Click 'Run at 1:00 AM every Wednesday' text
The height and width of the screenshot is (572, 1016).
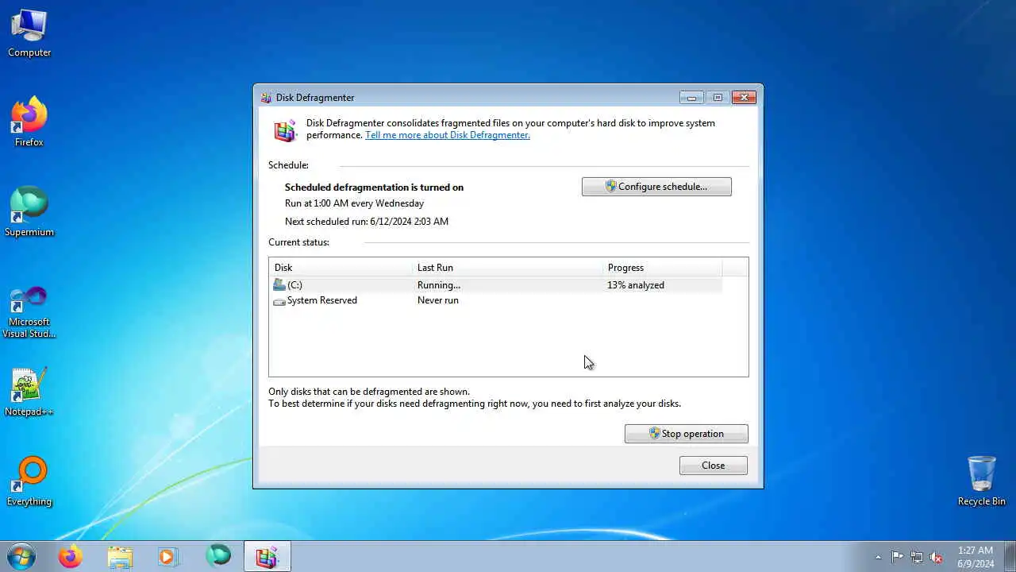point(354,203)
